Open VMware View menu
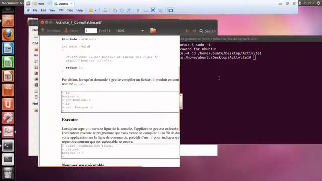 click(52, 10)
